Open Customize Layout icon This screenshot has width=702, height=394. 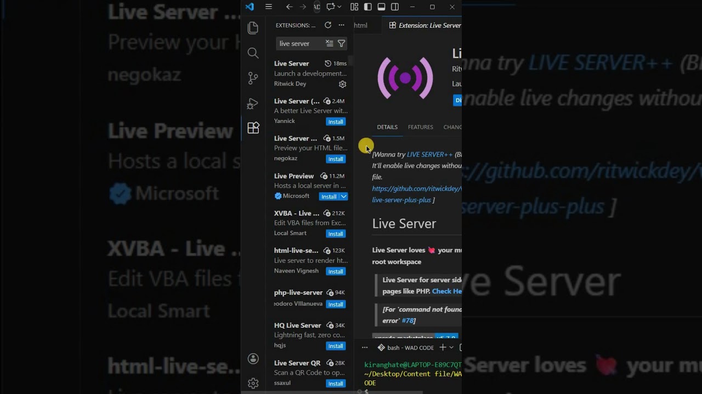pos(354,7)
